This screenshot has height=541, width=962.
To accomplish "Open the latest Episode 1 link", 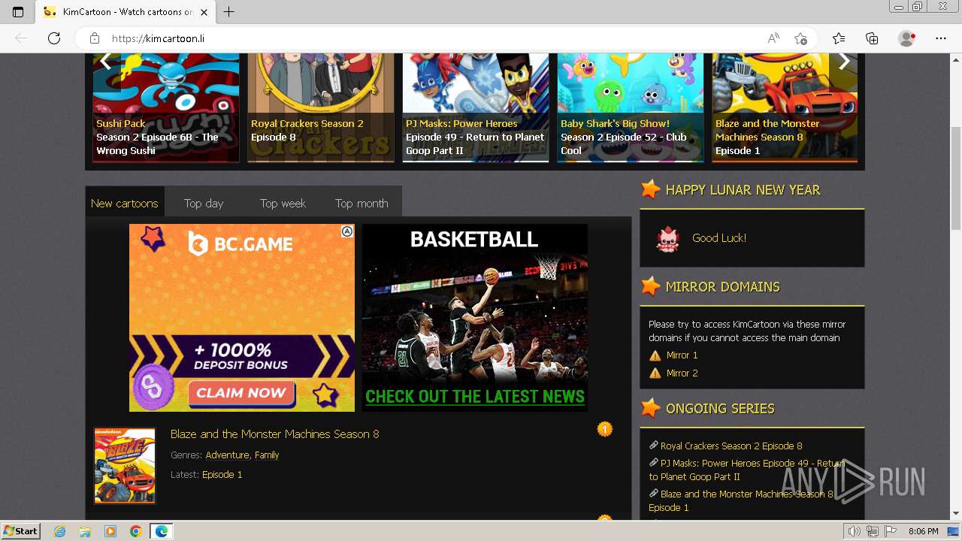I will [x=222, y=474].
